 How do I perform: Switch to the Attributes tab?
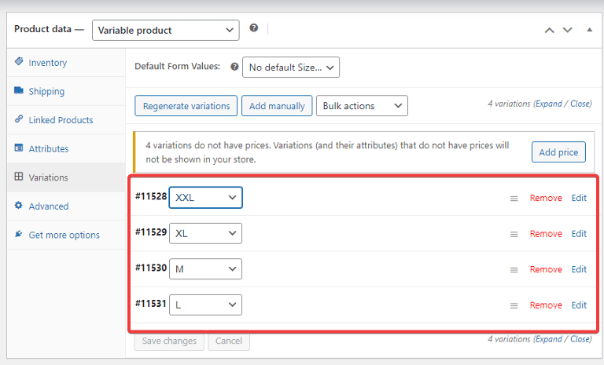[49, 149]
